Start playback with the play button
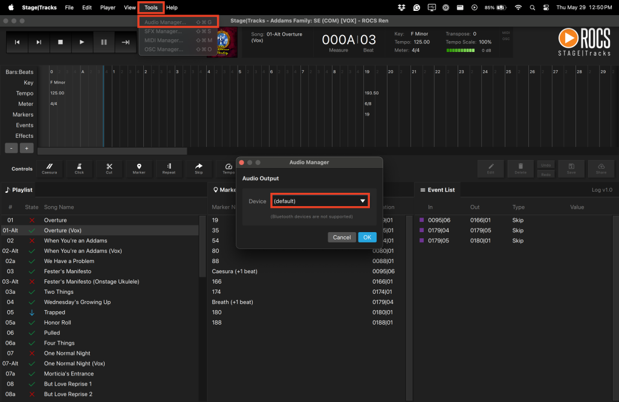619x402 pixels. click(82, 42)
